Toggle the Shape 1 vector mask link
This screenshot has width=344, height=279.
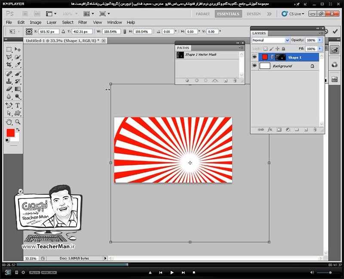[272, 57]
